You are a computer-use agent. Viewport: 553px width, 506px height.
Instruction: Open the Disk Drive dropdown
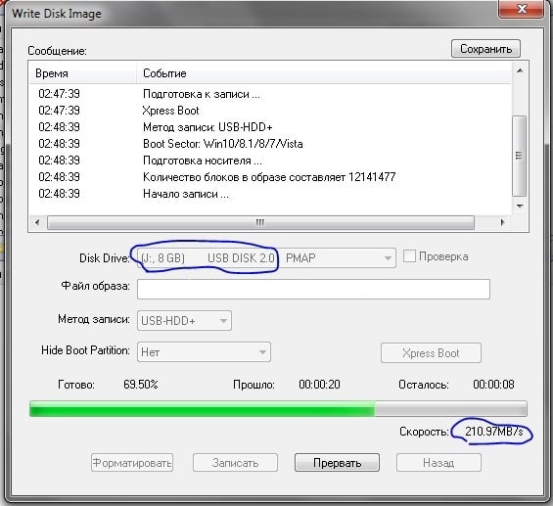tap(266, 257)
